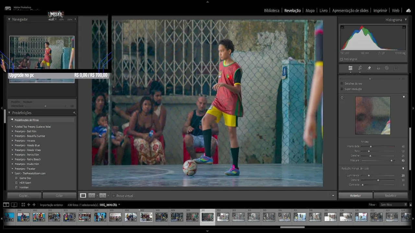This screenshot has height=233, width=415.
Task: Open the Sem filtro filter dropdown
Action: 394,205
